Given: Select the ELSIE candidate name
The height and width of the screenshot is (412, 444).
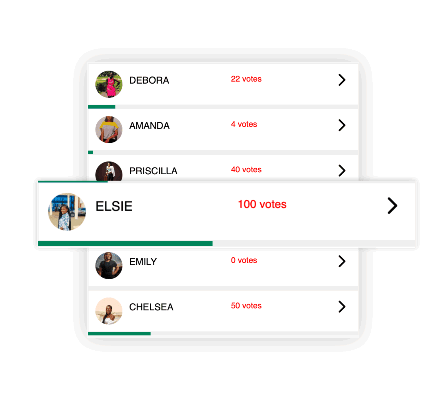Looking at the screenshot, I should [x=114, y=206].
